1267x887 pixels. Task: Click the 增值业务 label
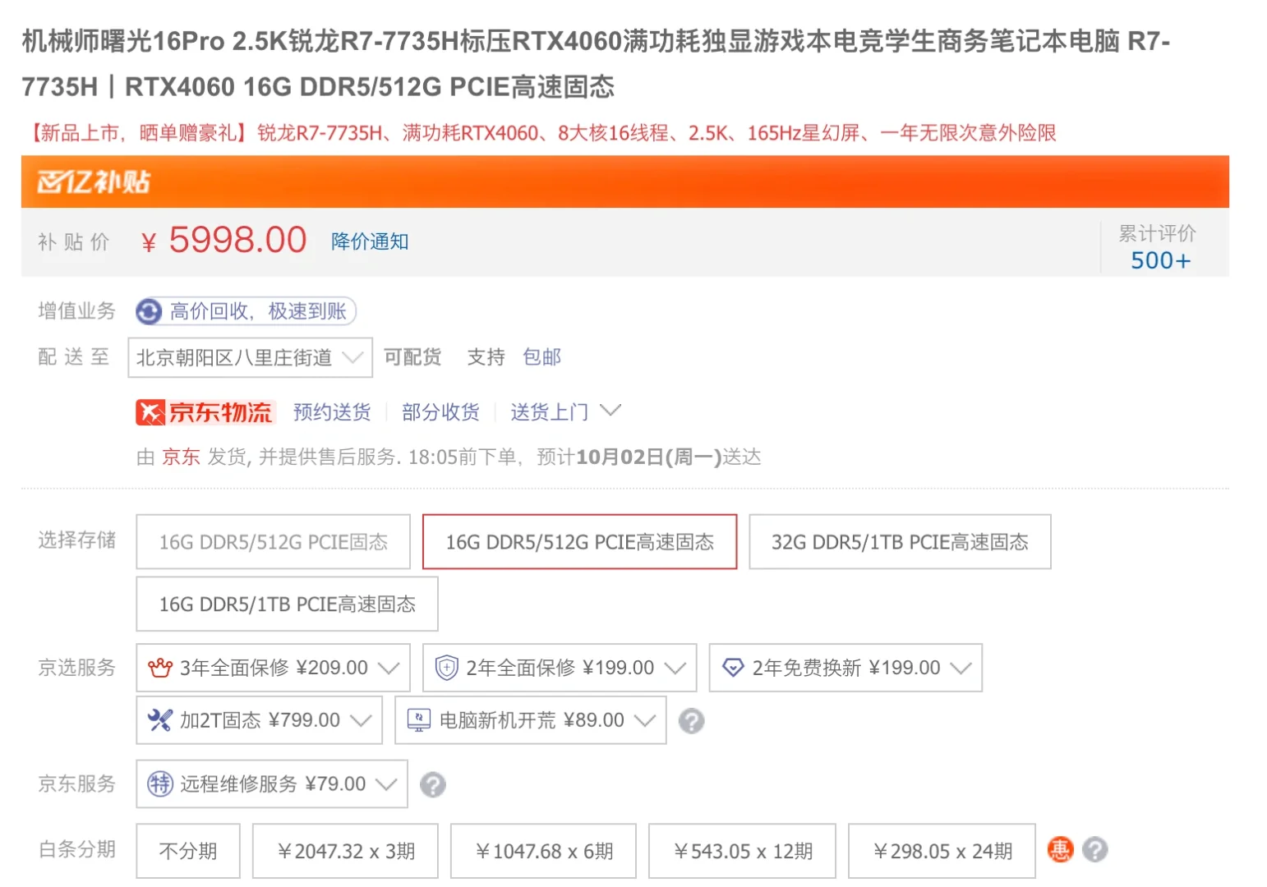[x=77, y=311]
